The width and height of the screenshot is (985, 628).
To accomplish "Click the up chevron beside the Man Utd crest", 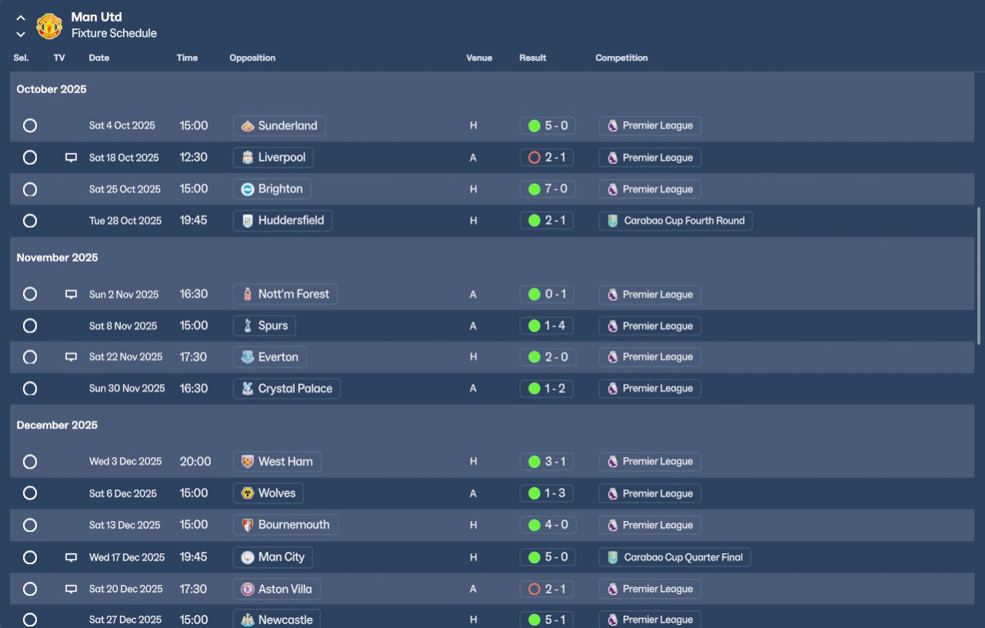I will tap(21, 18).
